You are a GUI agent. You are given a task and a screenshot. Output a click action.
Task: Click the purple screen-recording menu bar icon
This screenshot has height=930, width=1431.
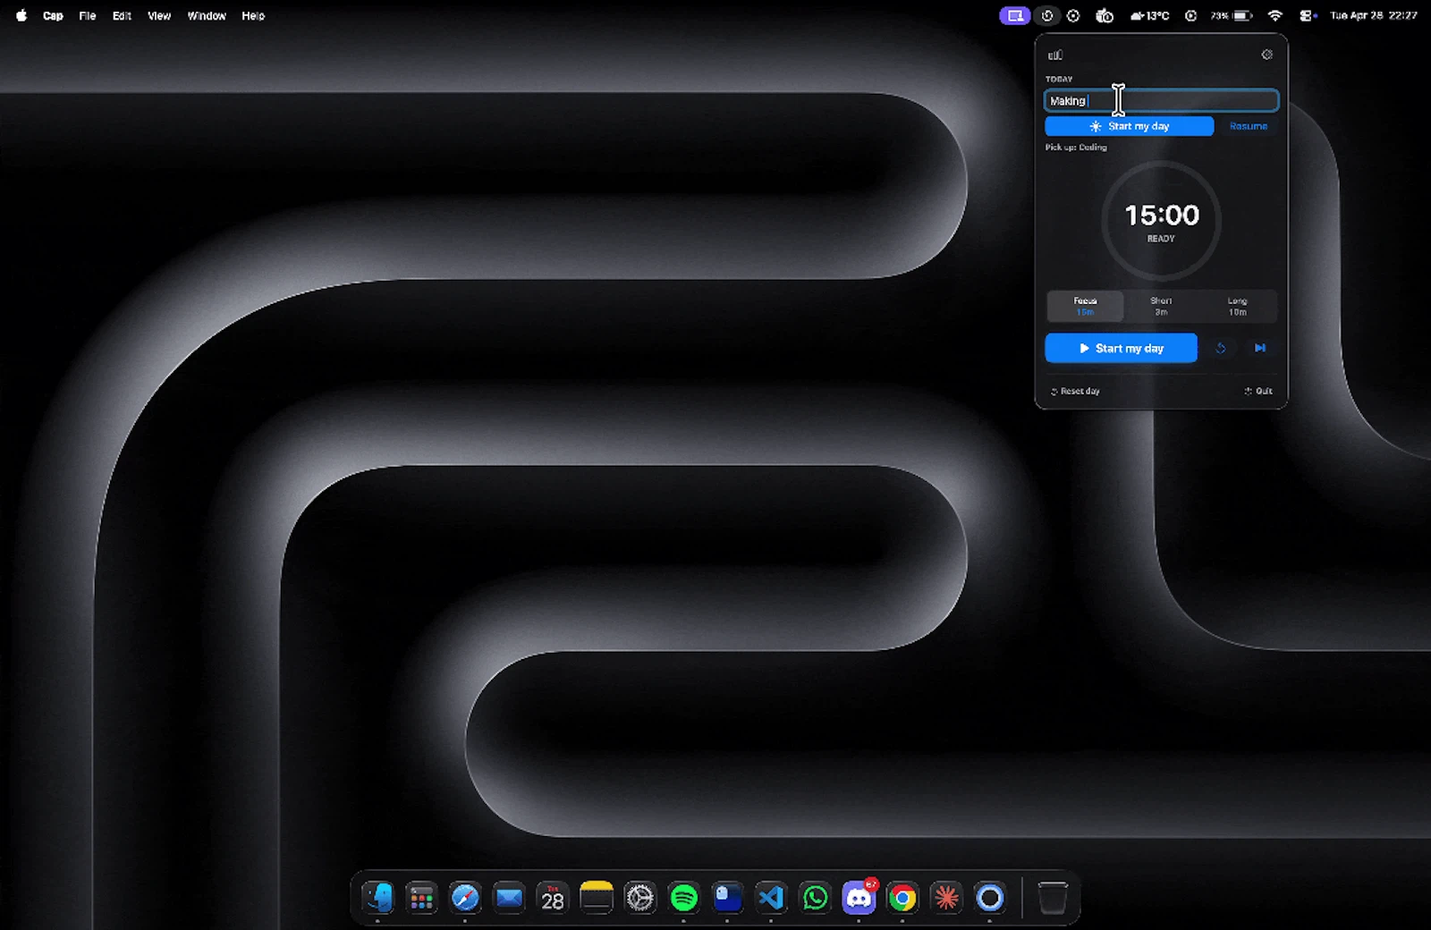(x=1014, y=15)
